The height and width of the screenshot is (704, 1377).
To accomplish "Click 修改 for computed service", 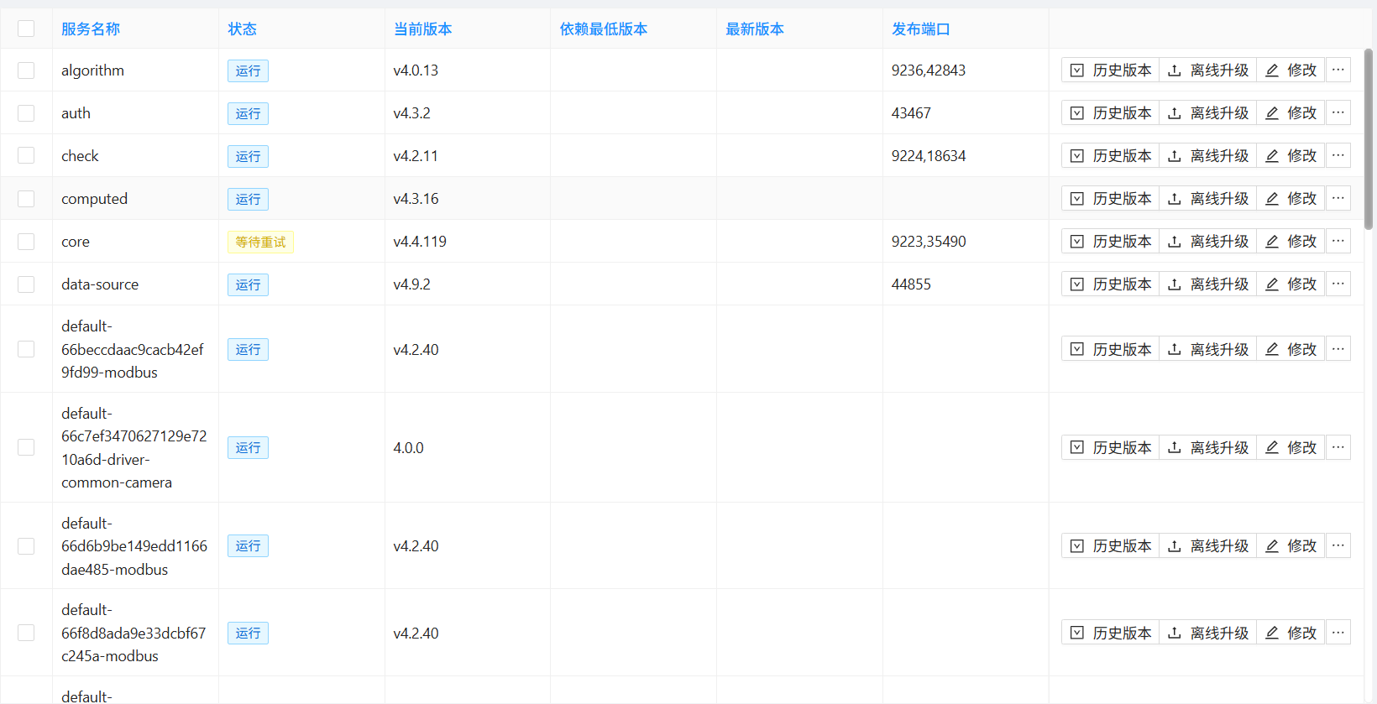I will [x=1291, y=199].
